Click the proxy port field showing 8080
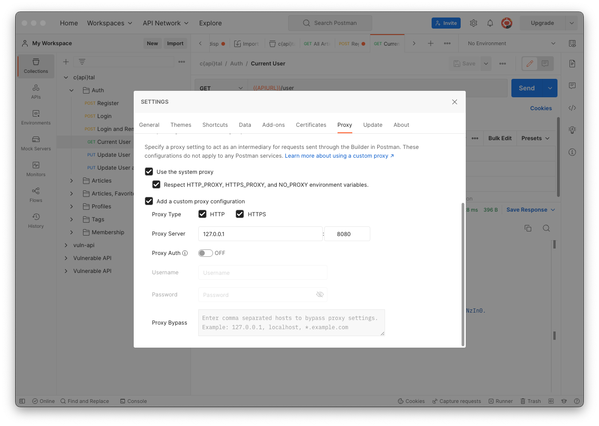The image size is (599, 426). pos(347,234)
